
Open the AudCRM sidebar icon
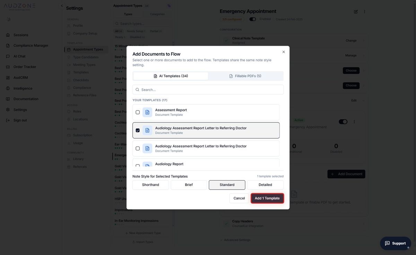point(8,78)
